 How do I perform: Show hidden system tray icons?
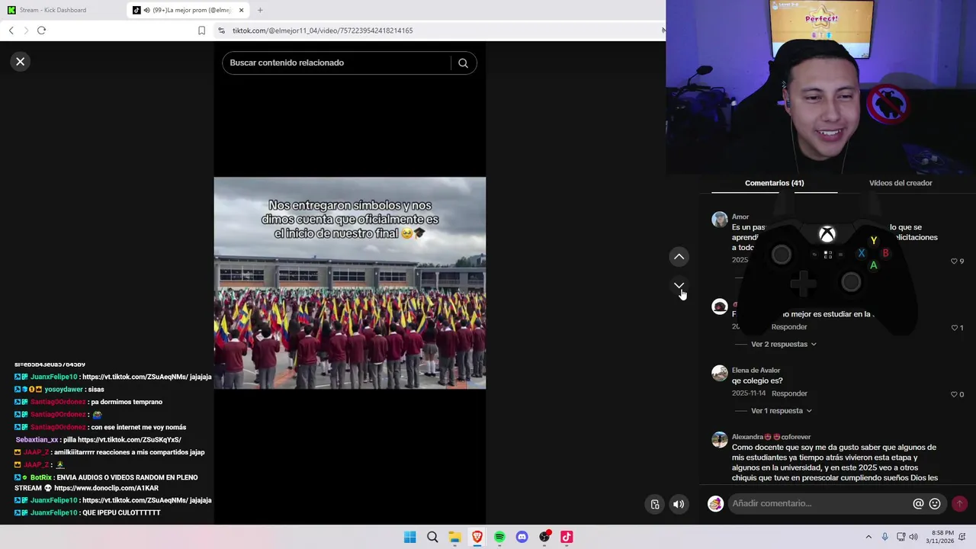pos(868,537)
